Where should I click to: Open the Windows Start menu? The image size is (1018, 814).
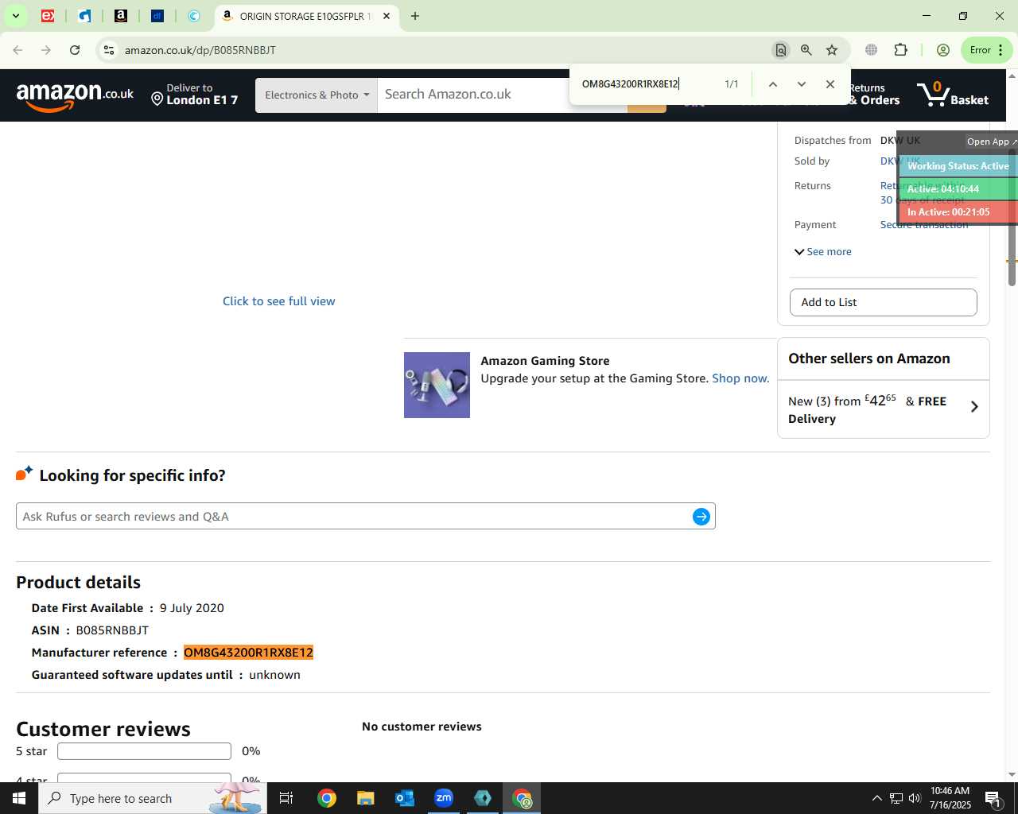[19, 798]
